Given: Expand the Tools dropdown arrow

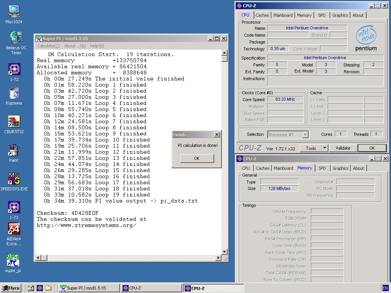Looking at the screenshot, I should [x=325, y=148].
